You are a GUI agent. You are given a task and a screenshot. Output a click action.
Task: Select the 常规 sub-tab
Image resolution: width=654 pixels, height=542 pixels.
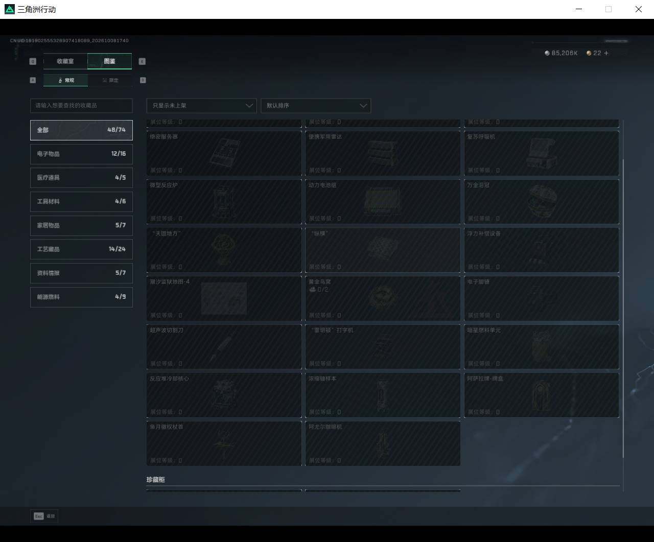click(65, 80)
